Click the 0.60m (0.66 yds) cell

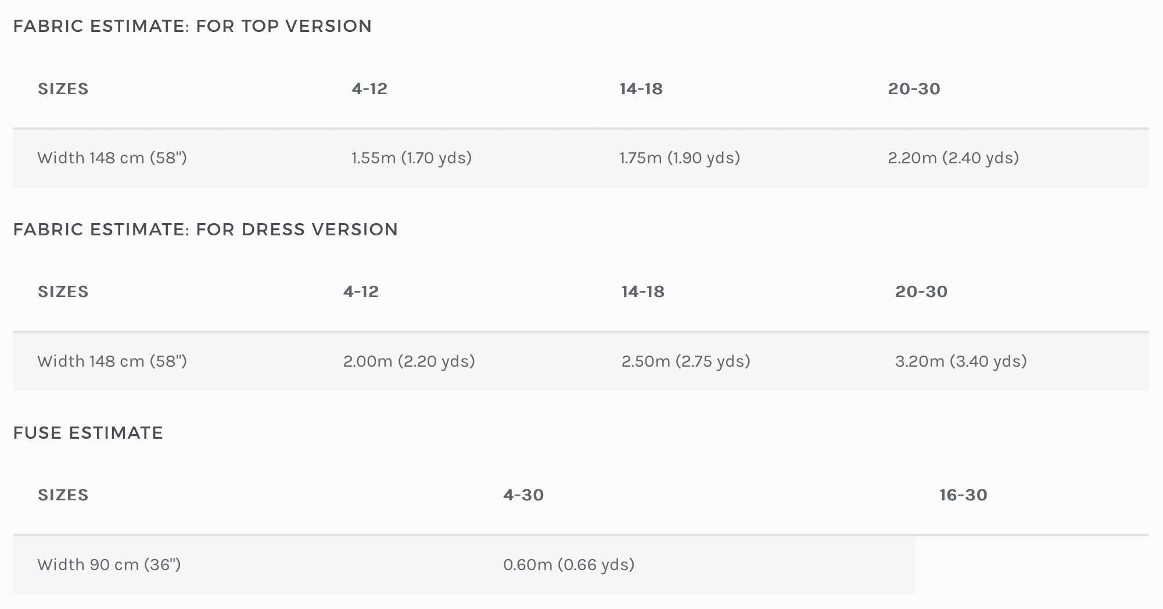(569, 565)
